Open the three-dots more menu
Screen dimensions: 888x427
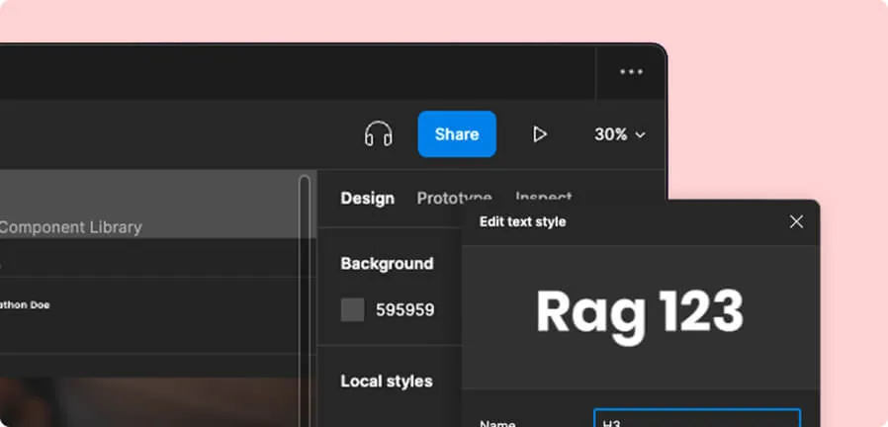point(631,72)
